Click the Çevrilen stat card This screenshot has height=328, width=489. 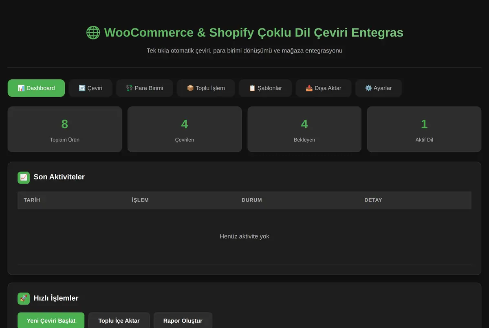[185, 129]
